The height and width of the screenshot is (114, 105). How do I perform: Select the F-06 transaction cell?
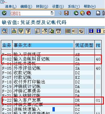(7, 73)
